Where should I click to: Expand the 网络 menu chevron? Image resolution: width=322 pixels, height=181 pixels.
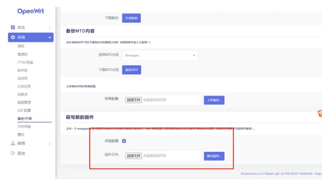click(50, 143)
